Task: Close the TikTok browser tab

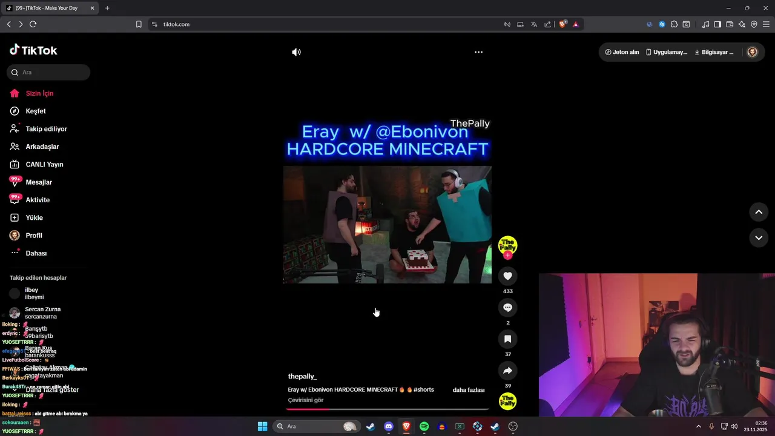Action: tap(92, 8)
